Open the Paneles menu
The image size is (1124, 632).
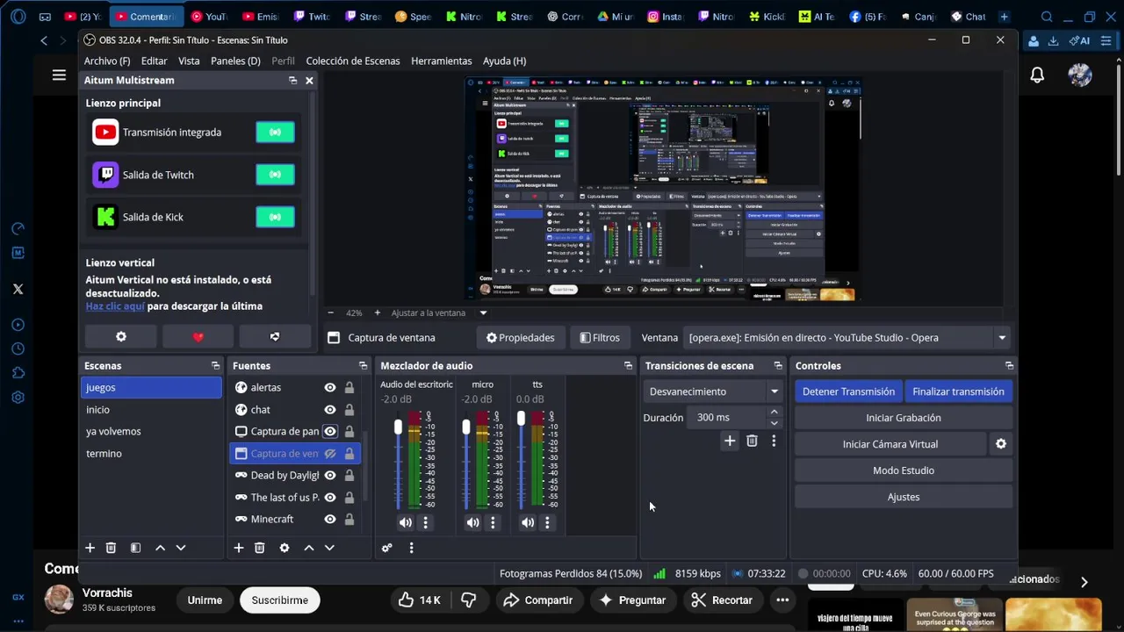pos(235,61)
